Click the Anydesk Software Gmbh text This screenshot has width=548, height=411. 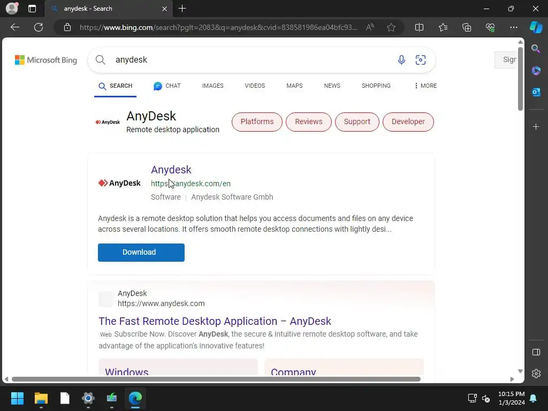click(232, 197)
